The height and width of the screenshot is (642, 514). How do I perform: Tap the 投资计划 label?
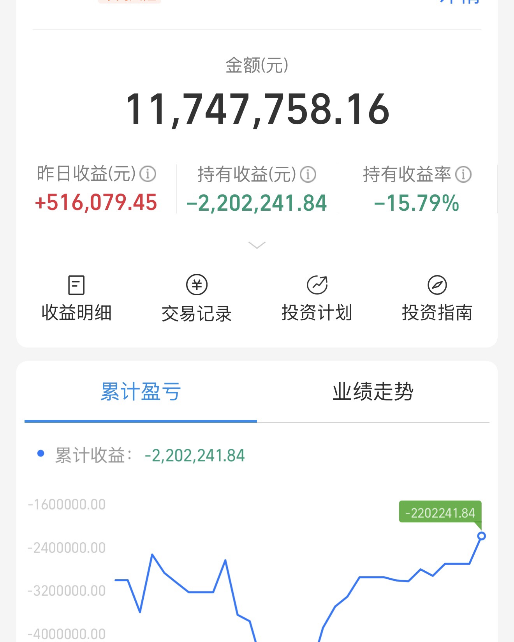pos(317,313)
